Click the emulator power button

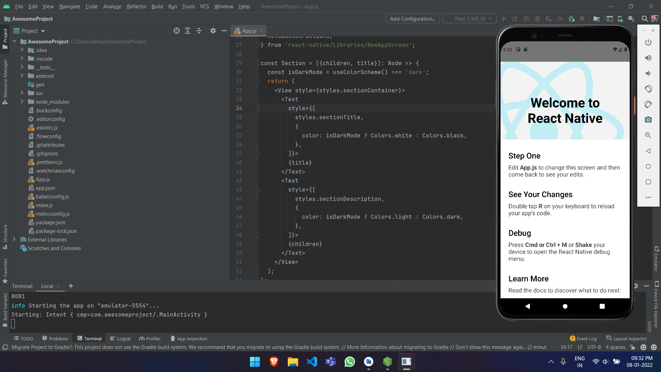tap(648, 42)
